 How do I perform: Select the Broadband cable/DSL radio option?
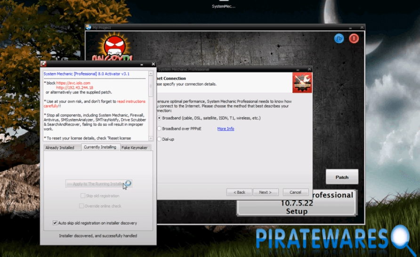pyautogui.click(x=159, y=118)
